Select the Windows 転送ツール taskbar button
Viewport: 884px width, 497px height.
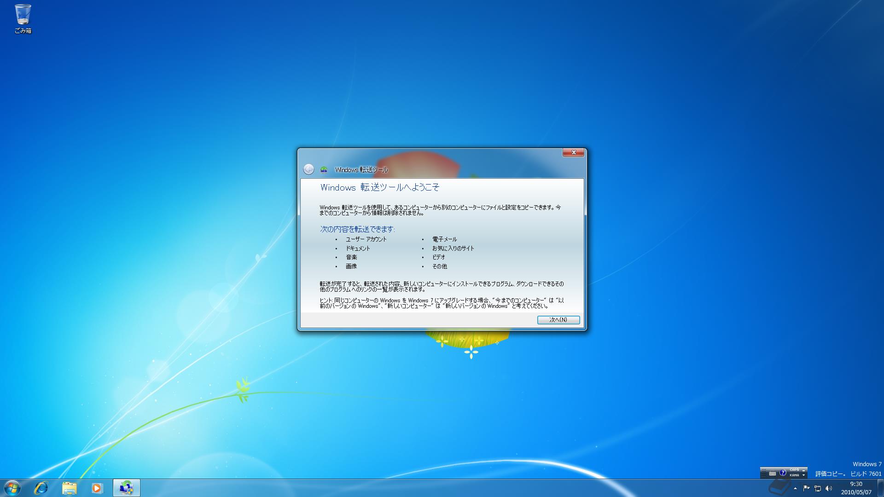coord(126,488)
